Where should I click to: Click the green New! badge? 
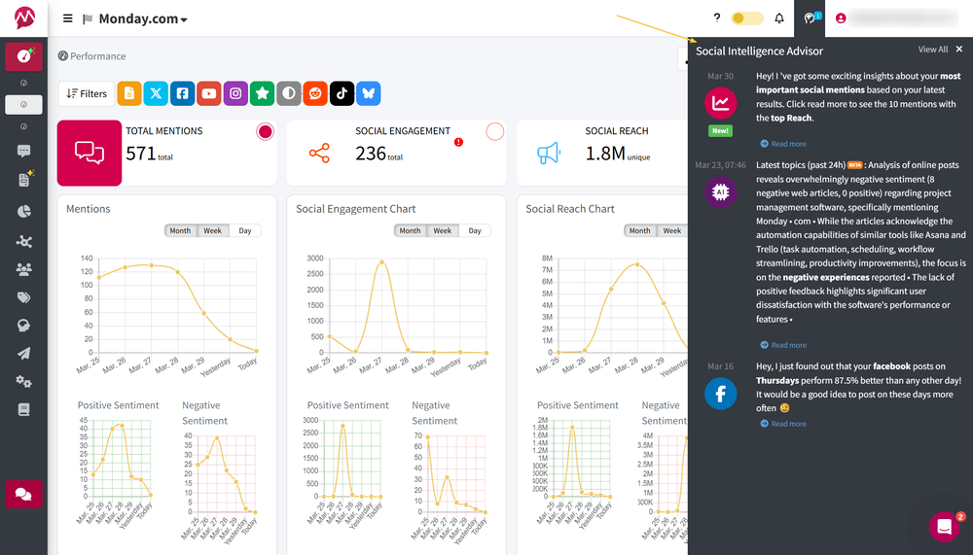pos(720,131)
